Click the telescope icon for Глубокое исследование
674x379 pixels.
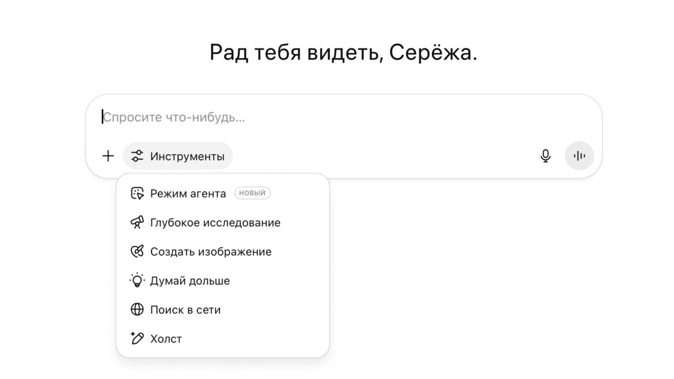click(x=138, y=222)
